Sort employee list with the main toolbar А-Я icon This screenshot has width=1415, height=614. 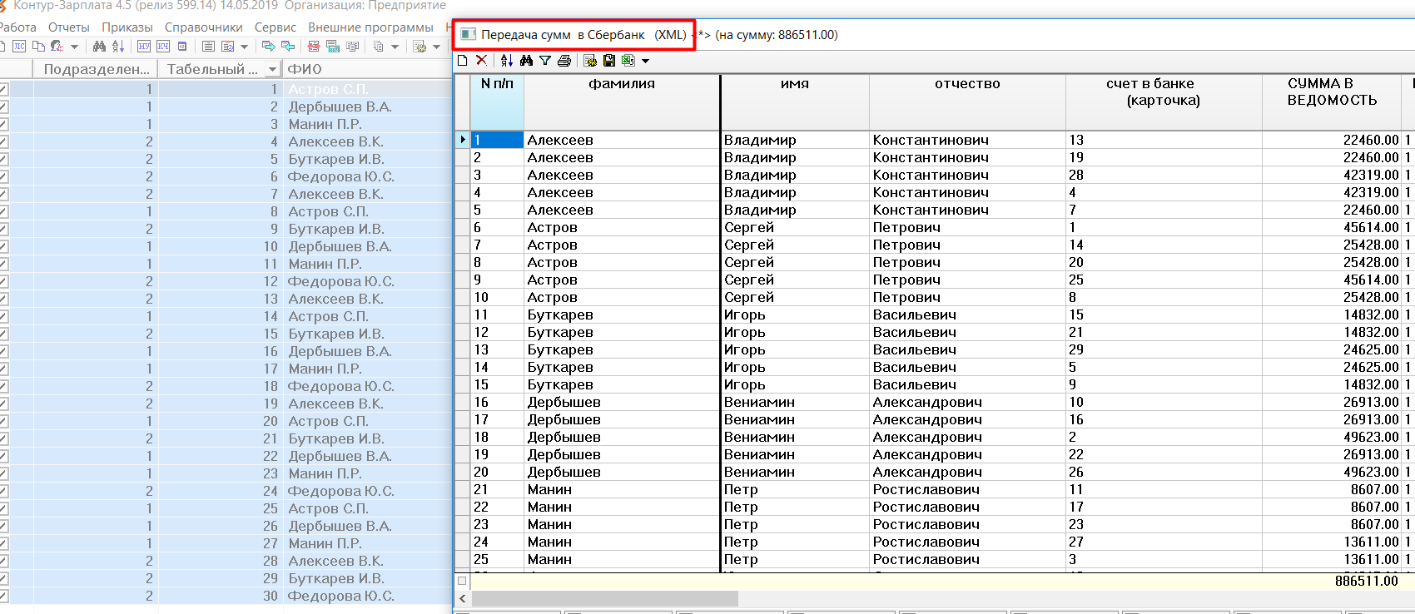pos(118,46)
